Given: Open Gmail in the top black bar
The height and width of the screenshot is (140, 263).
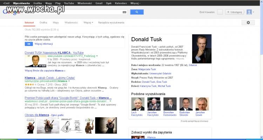Looking at the screenshot, I should coord(99,3).
